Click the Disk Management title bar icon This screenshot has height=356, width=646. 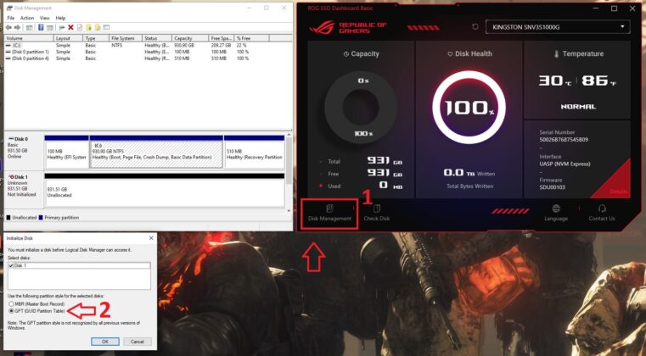click(x=9, y=8)
